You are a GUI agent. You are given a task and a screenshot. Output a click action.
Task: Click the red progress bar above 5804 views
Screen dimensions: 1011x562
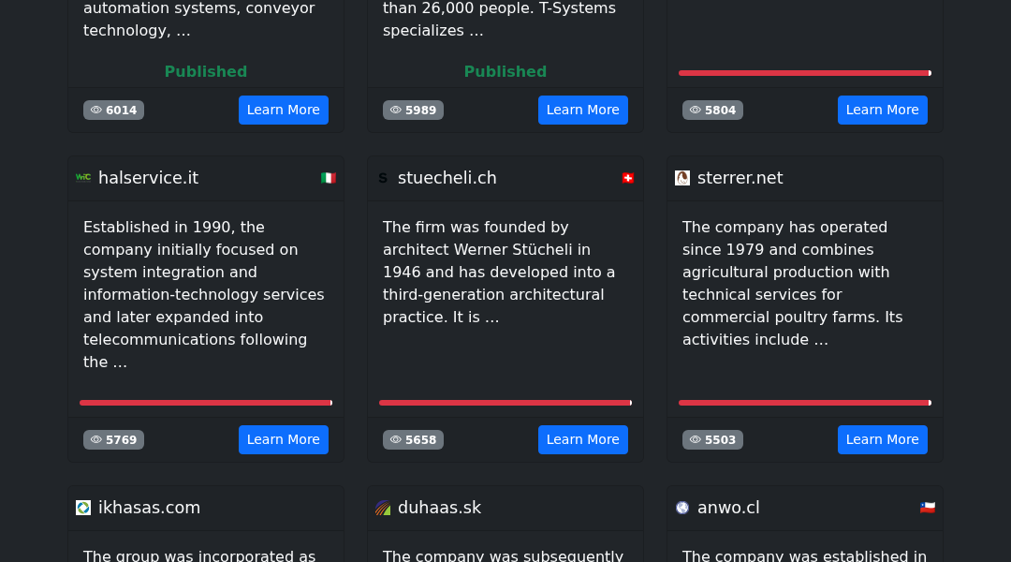805,73
